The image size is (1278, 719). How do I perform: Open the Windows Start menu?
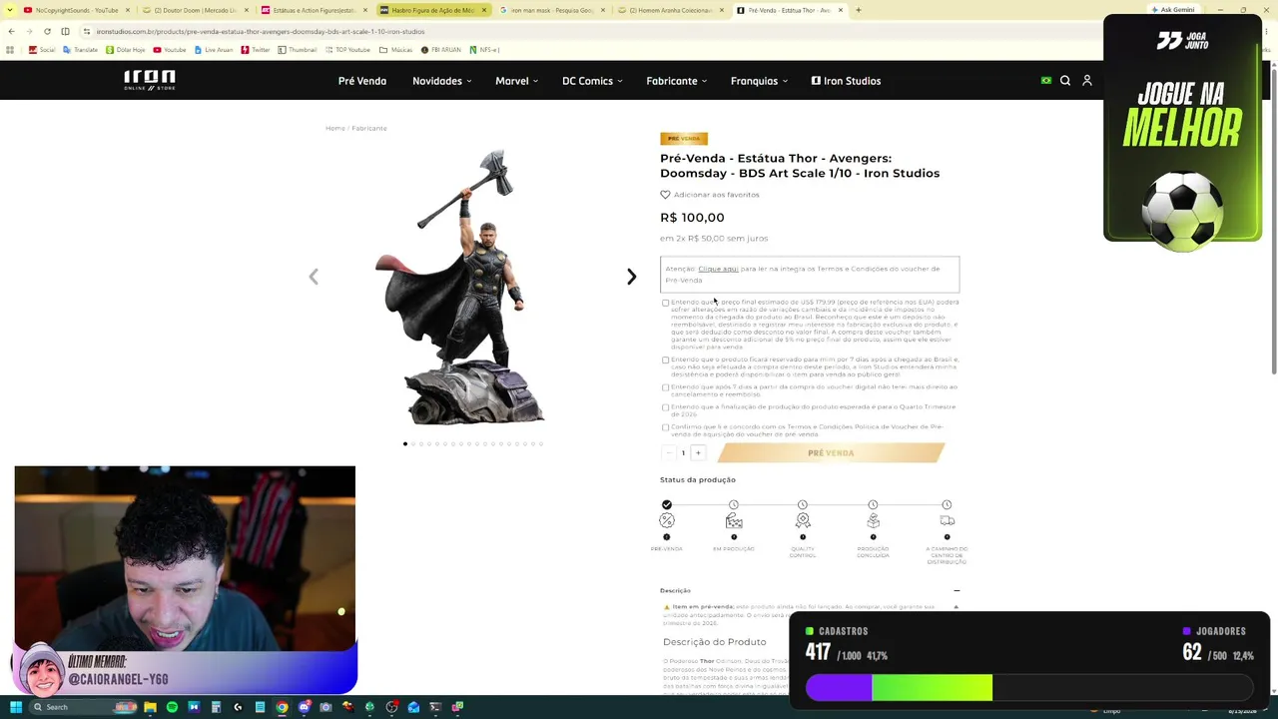click(x=16, y=707)
